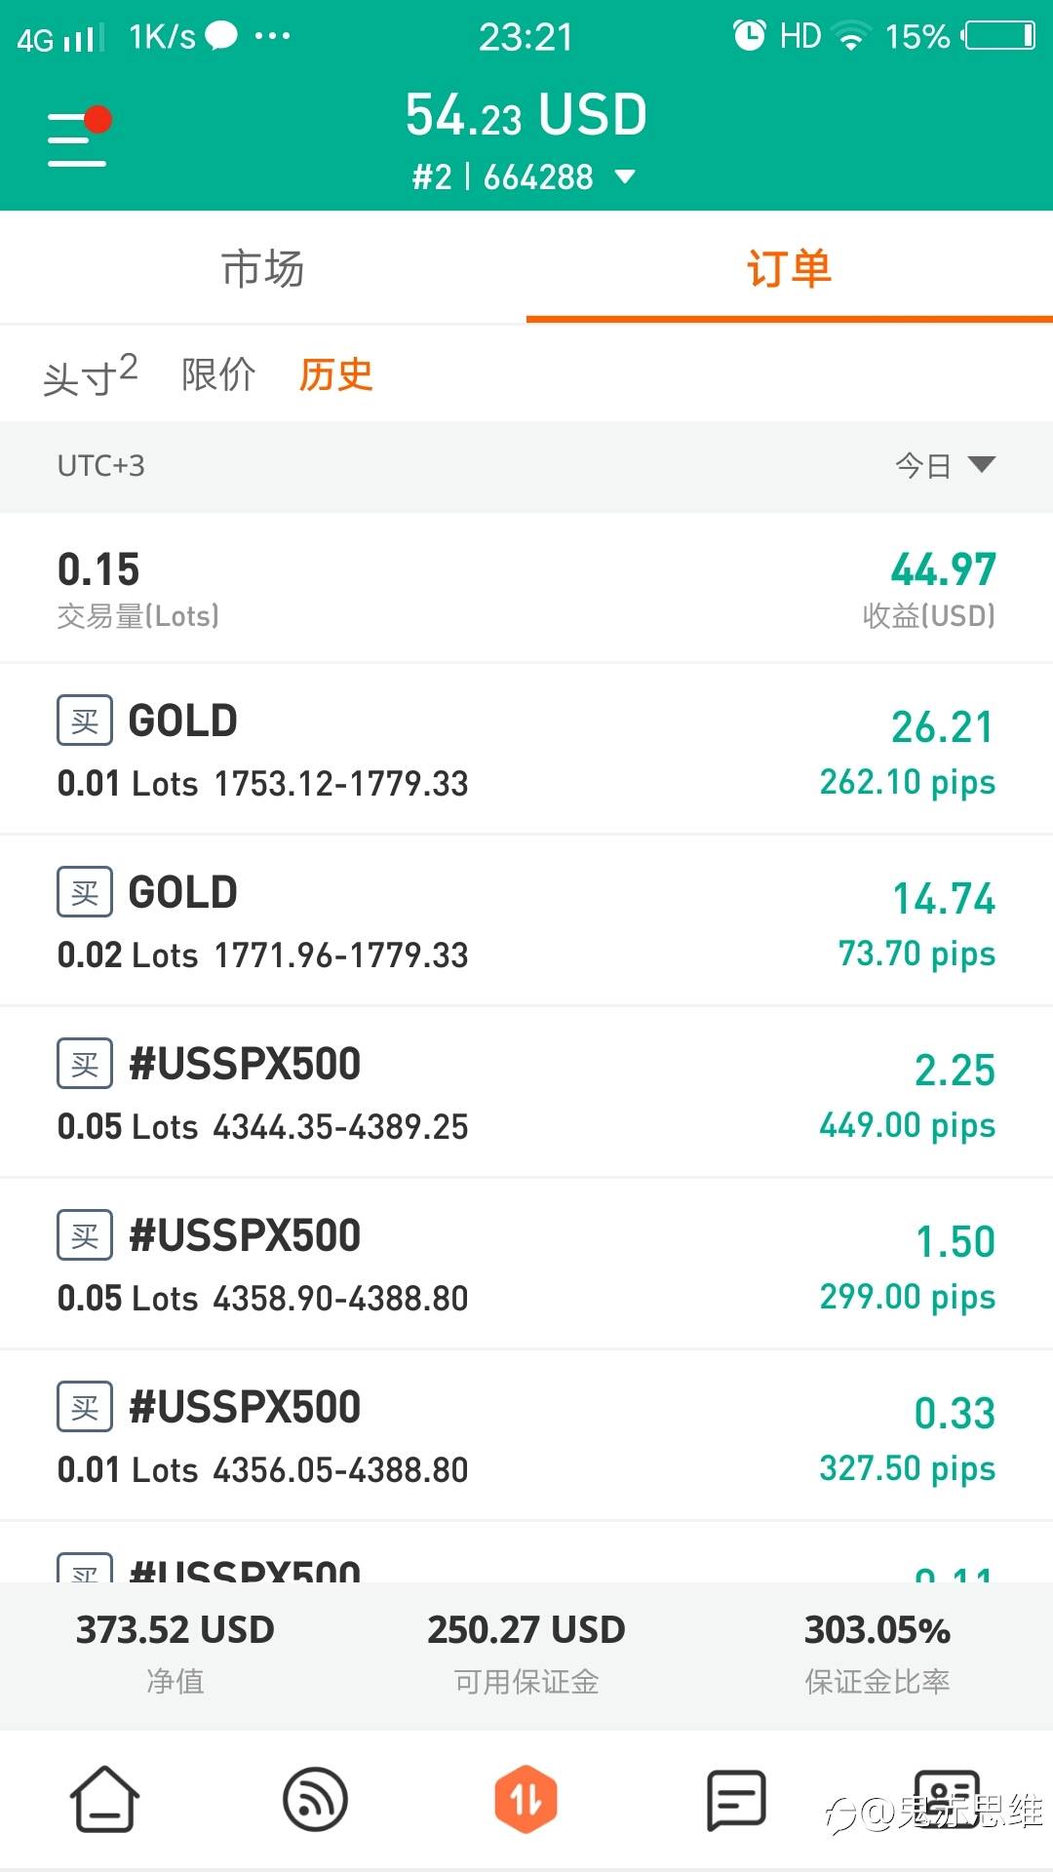
Task: Open GOLD trade with 26.21 profit
Action: (x=526, y=749)
